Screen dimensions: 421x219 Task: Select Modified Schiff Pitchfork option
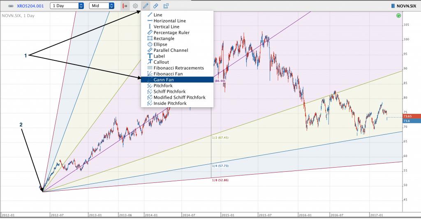178,97
